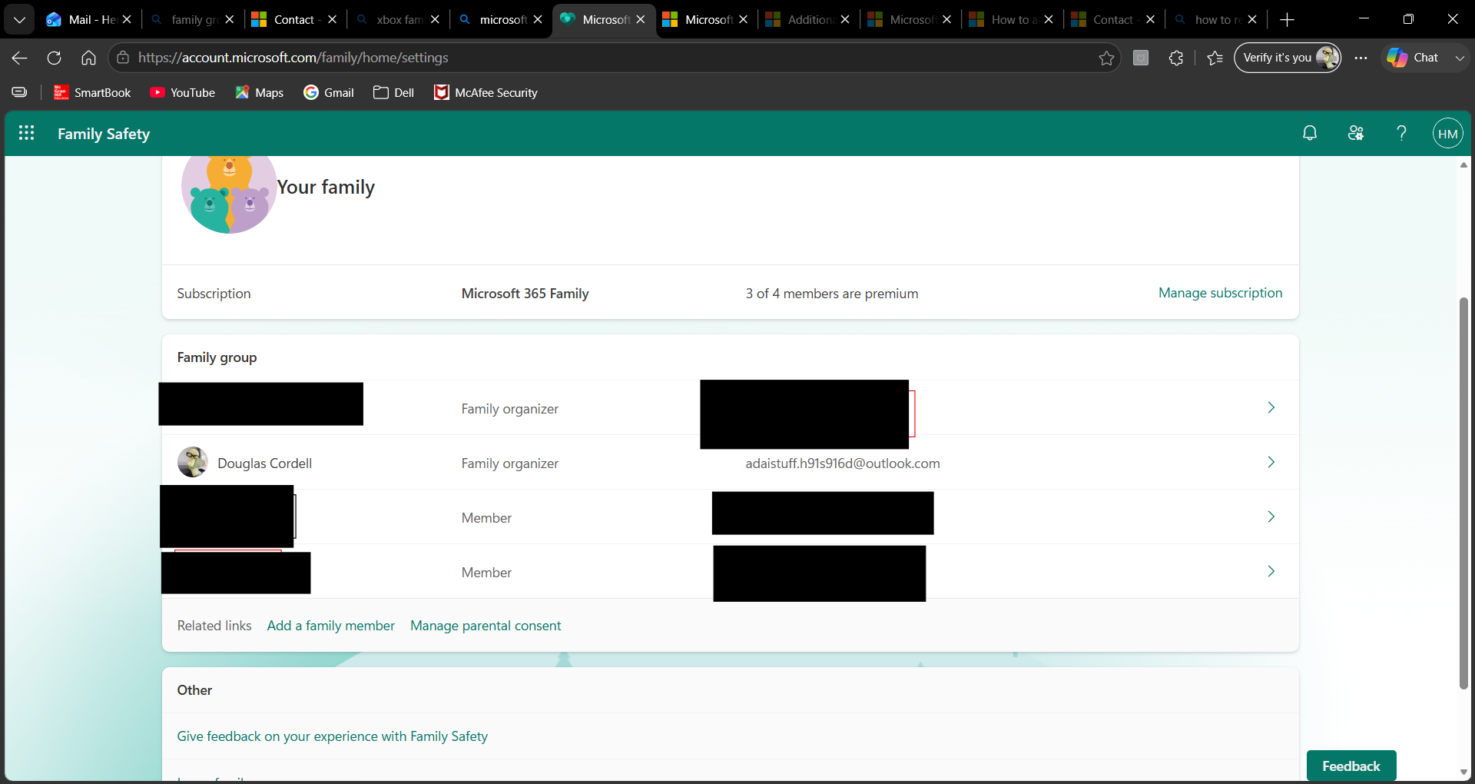Open the tab search dropdown arrow
Image resolution: width=1475 pixels, height=784 pixels.
pos(19,19)
